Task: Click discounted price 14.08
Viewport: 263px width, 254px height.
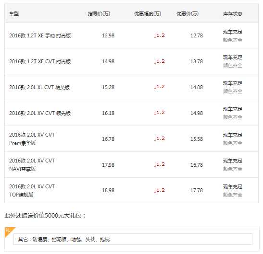Action: click(197, 87)
